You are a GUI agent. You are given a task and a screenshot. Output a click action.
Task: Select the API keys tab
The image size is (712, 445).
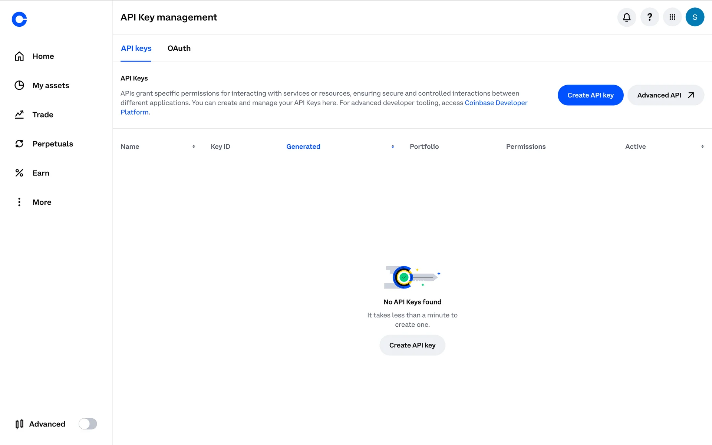click(x=136, y=48)
